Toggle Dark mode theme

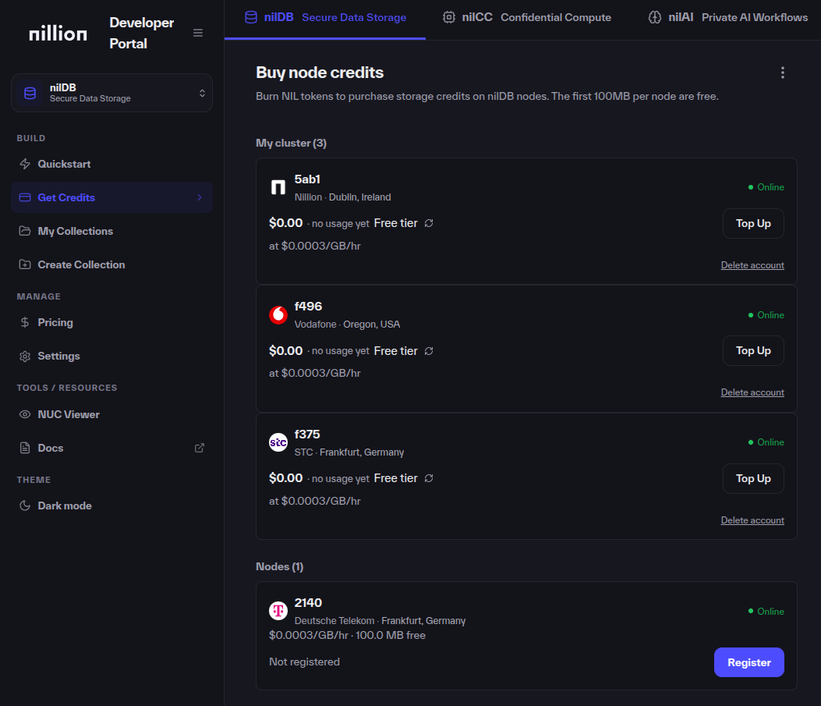(x=65, y=506)
